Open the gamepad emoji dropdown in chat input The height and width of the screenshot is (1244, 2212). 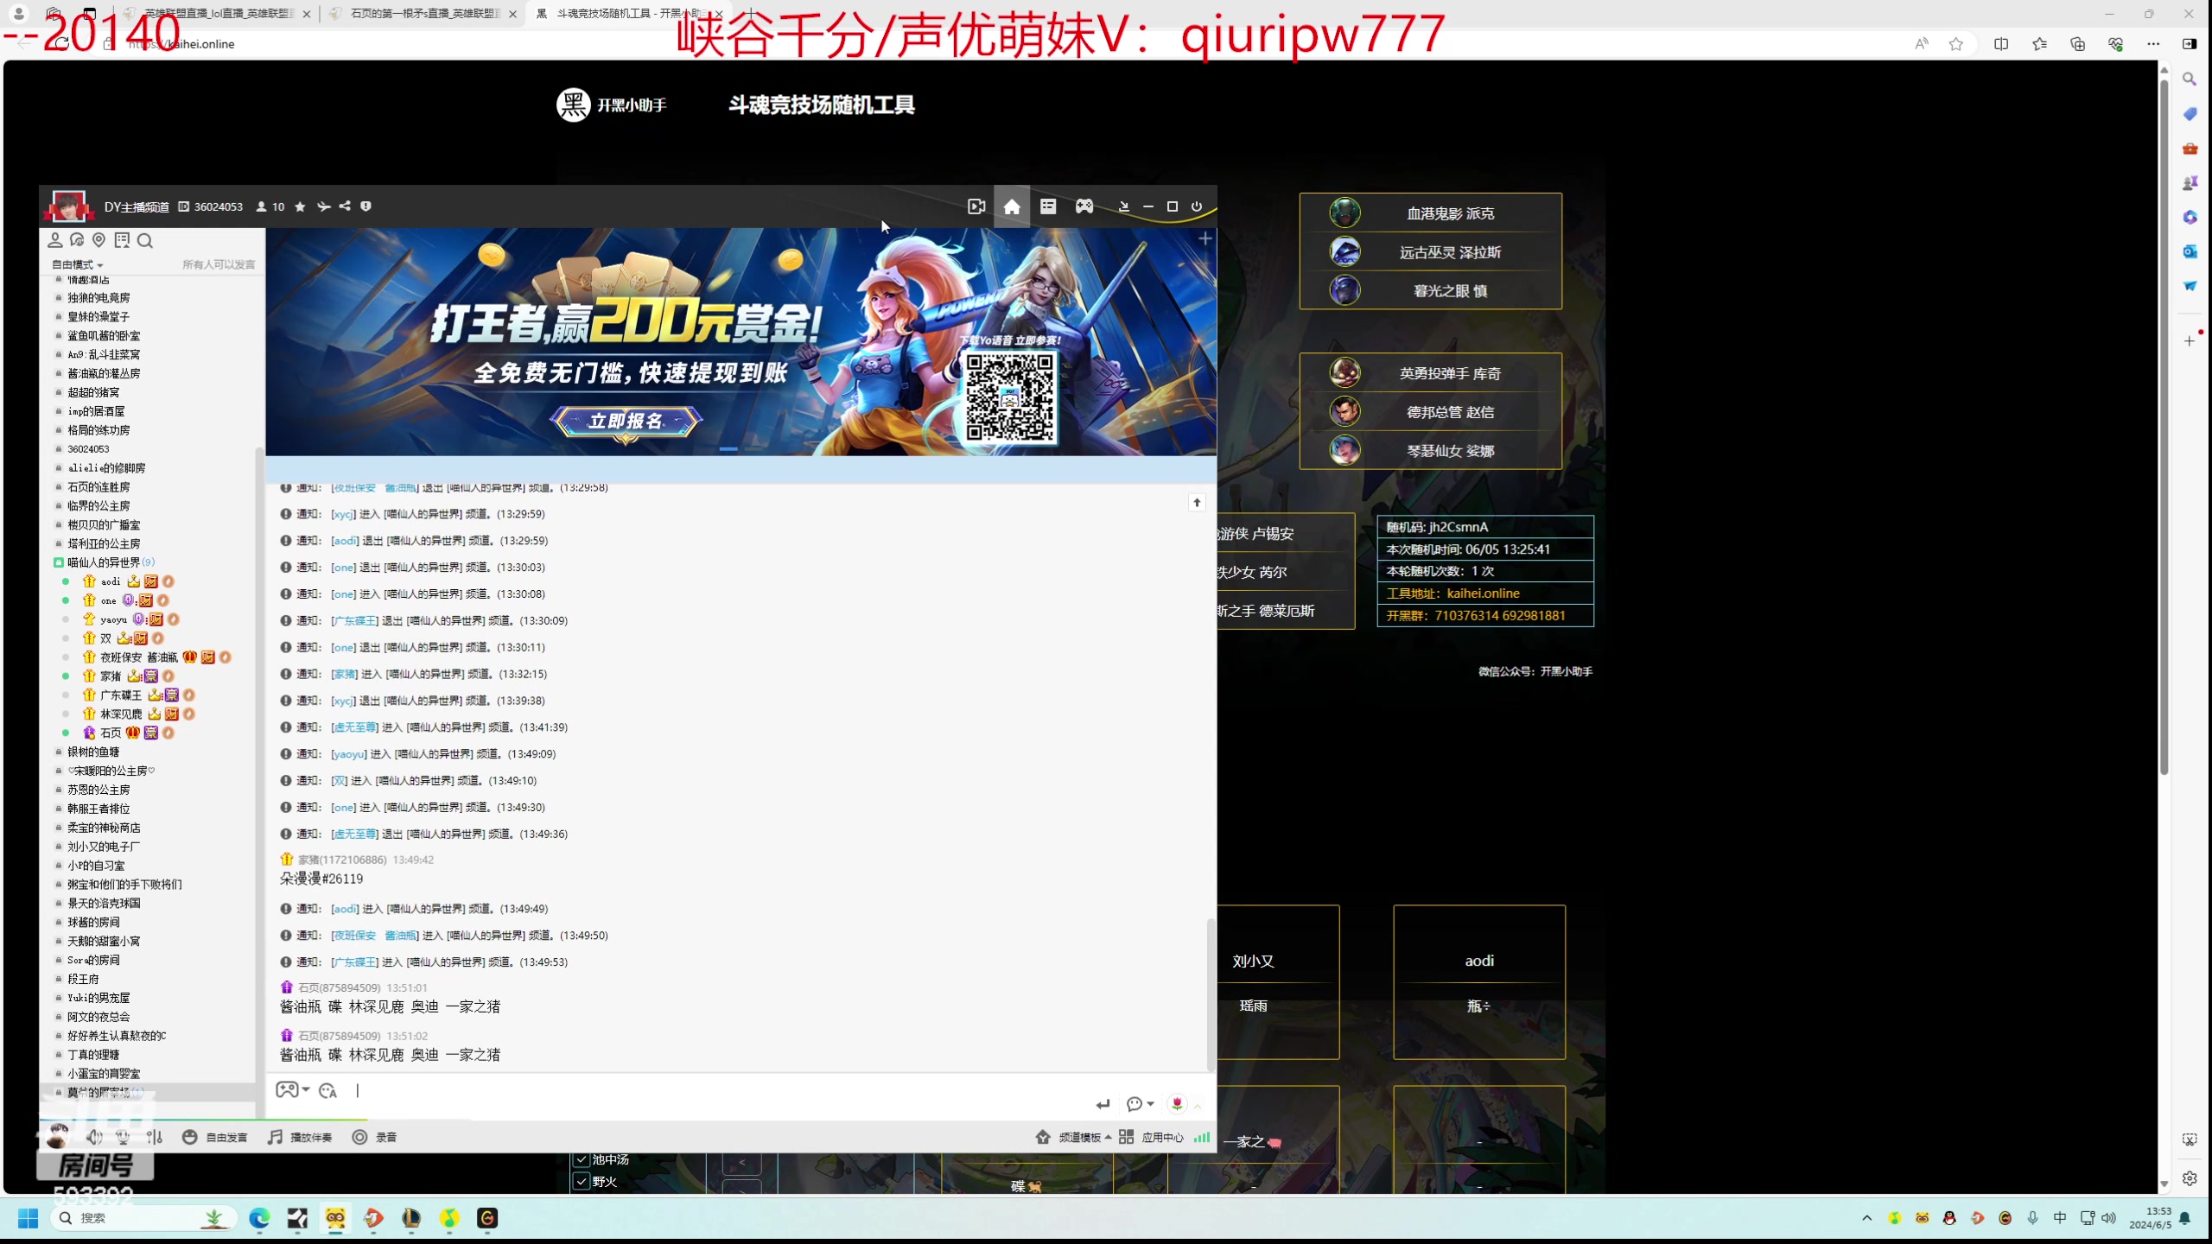click(293, 1089)
